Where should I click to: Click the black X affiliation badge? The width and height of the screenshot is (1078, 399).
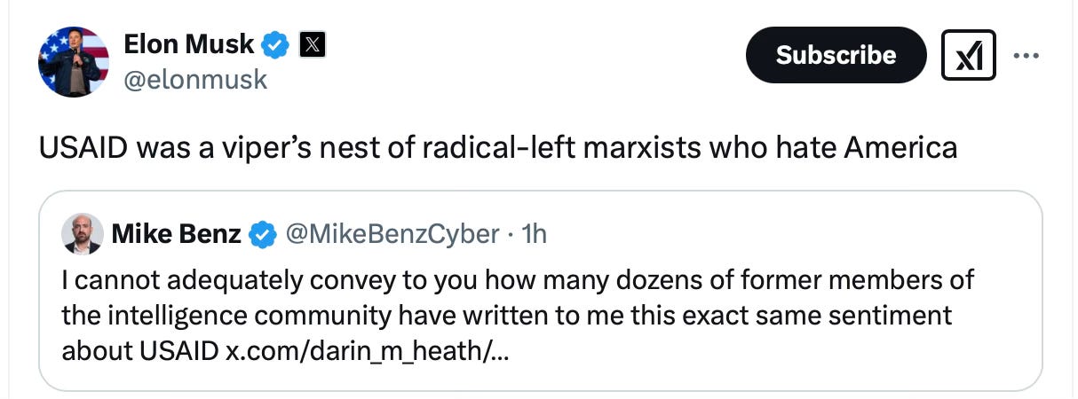[x=312, y=43]
